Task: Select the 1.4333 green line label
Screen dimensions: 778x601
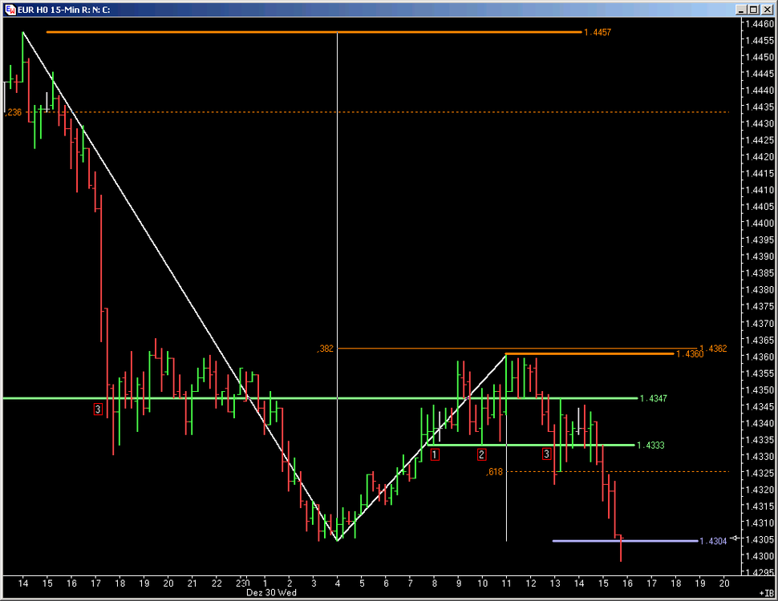Action: (650, 446)
